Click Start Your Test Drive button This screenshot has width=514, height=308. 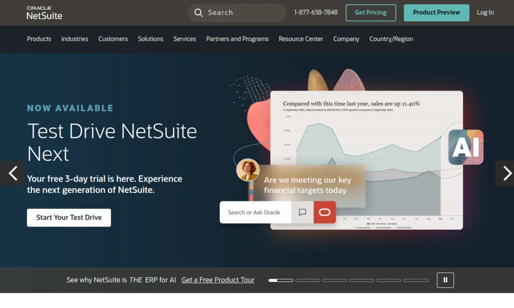[x=69, y=217]
